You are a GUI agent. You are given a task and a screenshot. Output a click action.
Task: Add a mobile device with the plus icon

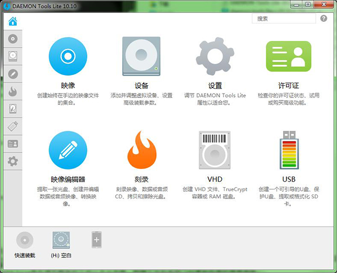(x=97, y=240)
